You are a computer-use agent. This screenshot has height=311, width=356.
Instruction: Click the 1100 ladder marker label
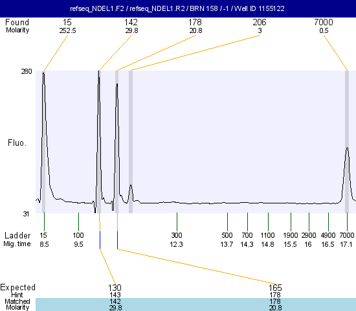[268, 235]
